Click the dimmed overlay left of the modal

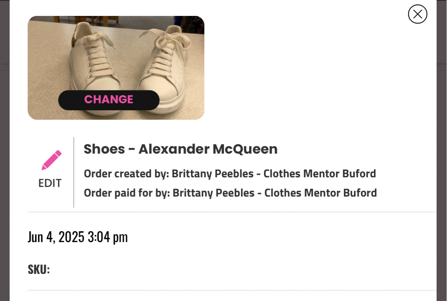click(5, 148)
